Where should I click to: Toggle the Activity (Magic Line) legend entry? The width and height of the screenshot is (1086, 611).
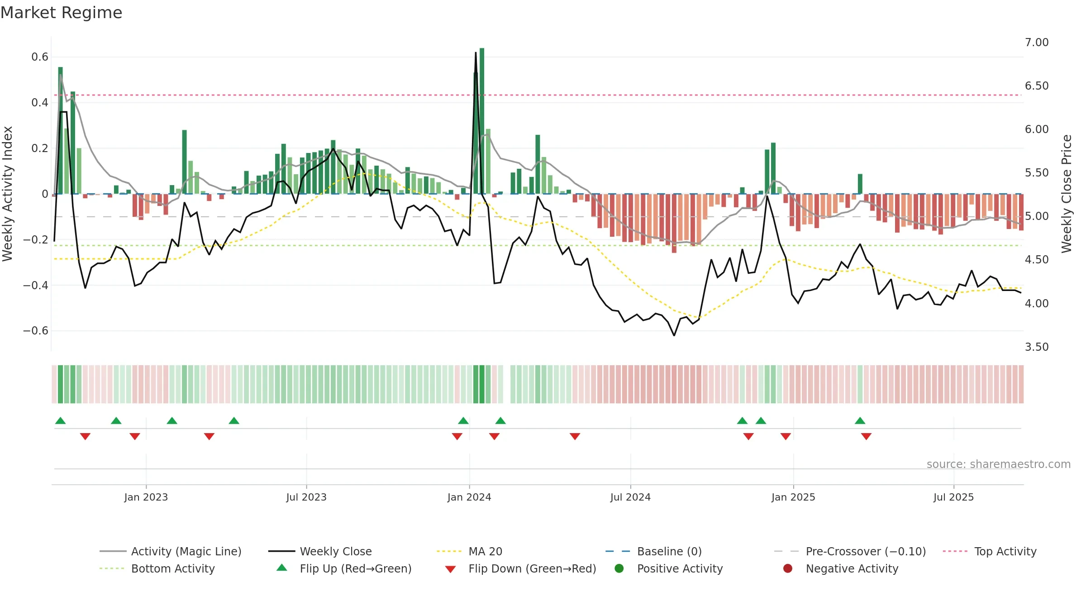pos(171,551)
